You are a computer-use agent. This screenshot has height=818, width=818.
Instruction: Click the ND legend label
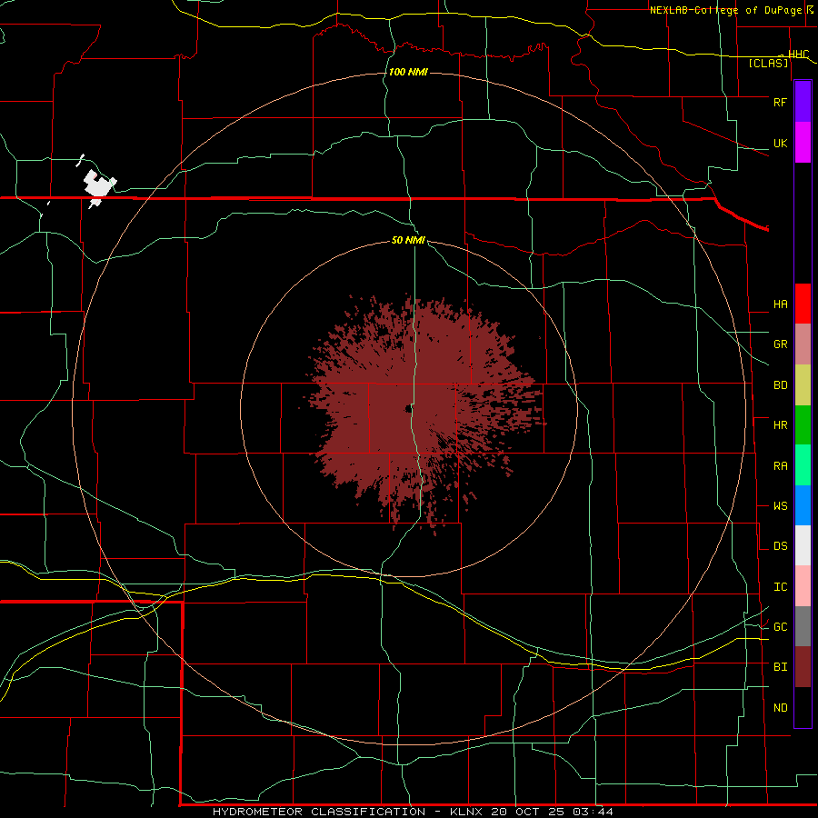(780, 708)
